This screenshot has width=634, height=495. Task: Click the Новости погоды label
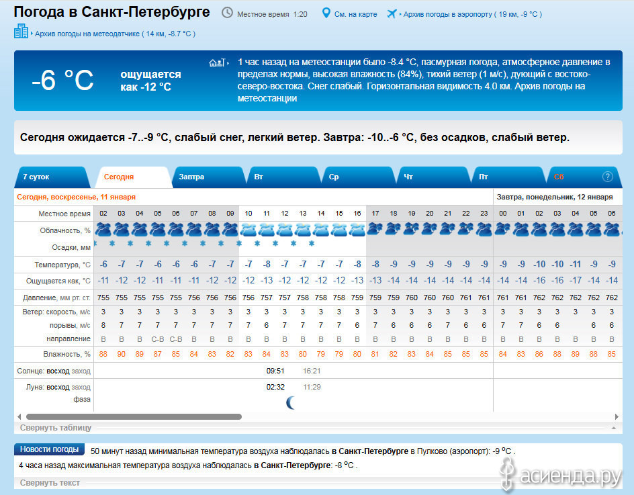49,449
